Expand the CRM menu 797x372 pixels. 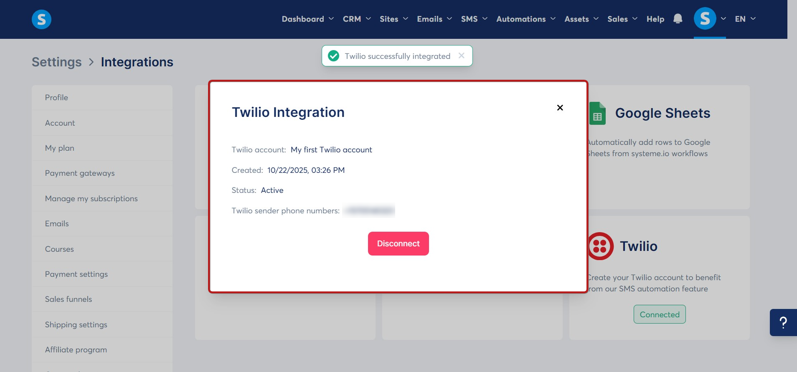[357, 19]
